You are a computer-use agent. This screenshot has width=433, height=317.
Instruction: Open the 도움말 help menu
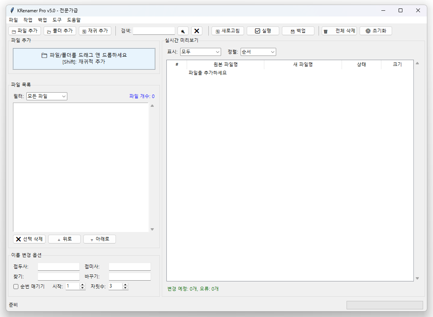(74, 20)
